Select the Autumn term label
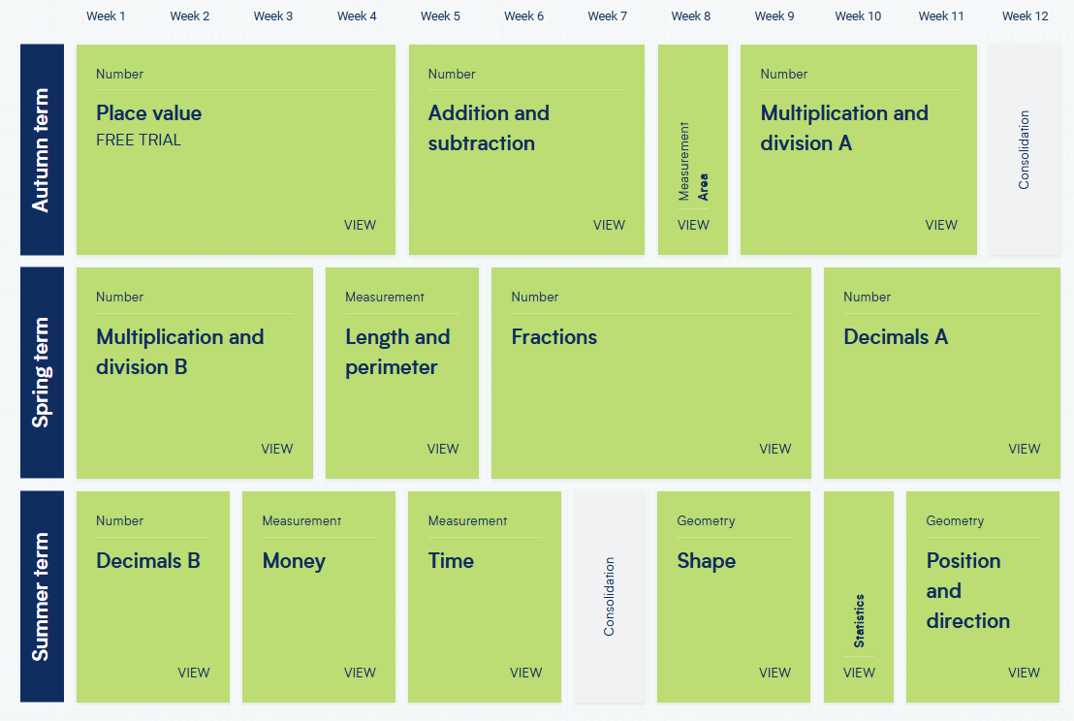1074x721 pixels. pyautogui.click(x=42, y=150)
